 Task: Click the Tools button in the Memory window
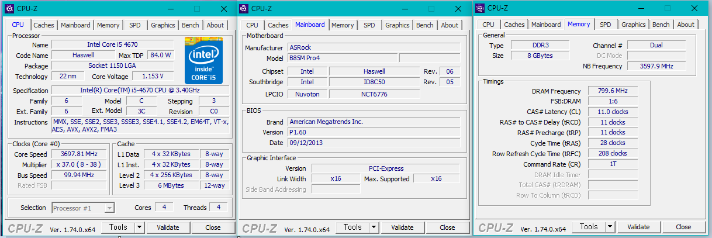[x=588, y=227]
